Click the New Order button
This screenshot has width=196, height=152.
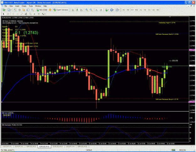click(42, 10)
